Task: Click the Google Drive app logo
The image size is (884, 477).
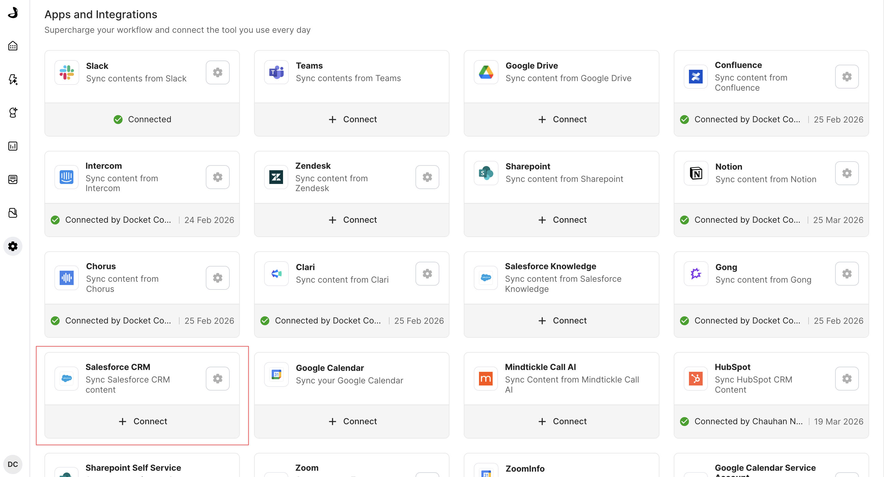Action: (486, 72)
